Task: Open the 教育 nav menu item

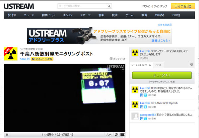Action: pos(144,15)
